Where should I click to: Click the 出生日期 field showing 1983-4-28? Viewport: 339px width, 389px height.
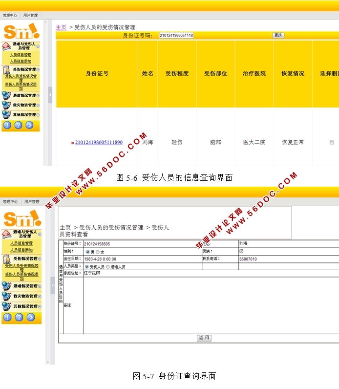coord(142,259)
